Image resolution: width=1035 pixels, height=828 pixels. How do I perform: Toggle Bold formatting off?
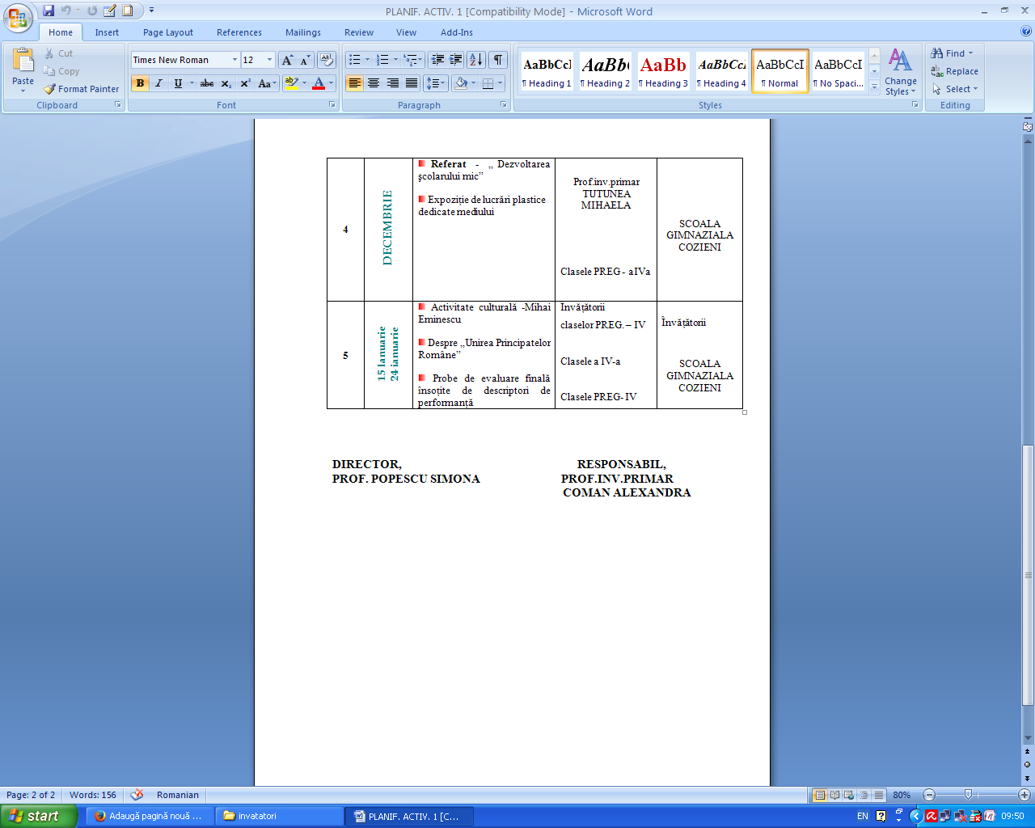coord(141,83)
